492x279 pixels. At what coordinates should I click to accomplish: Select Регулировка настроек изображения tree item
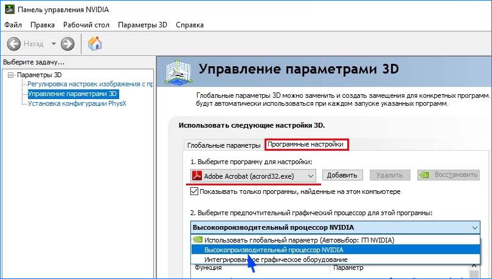91,84
